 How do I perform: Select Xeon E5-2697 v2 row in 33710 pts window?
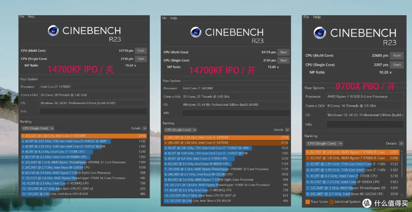pos(84,188)
